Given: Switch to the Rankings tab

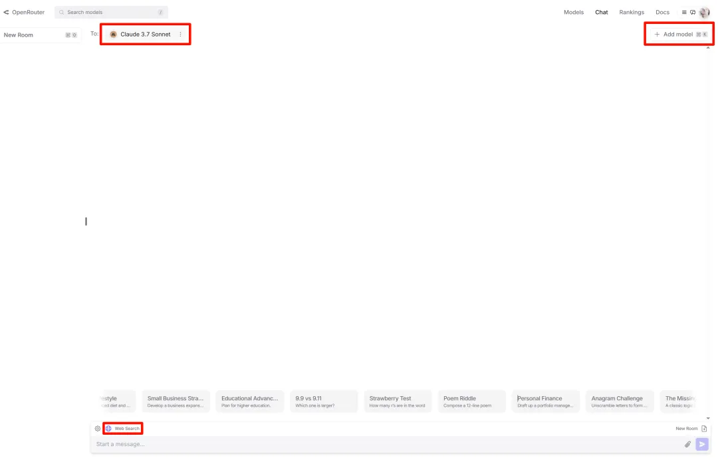Looking at the screenshot, I should click(631, 12).
